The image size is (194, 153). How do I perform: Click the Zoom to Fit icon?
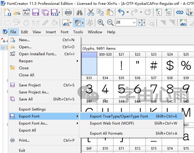click(142, 23)
